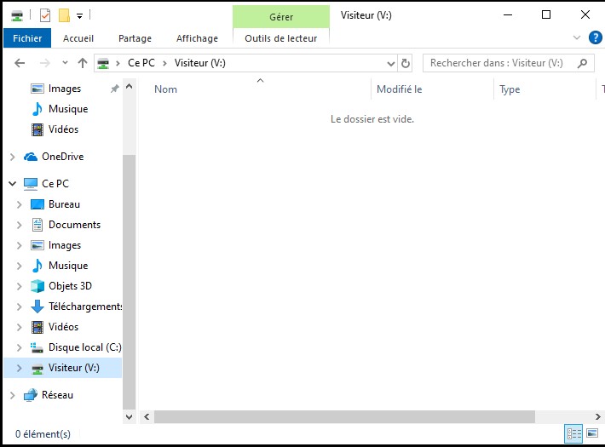Open the address bar history dropdown
Image resolution: width=605 pixels, height=447 pixels.
[x=391, y=64]
